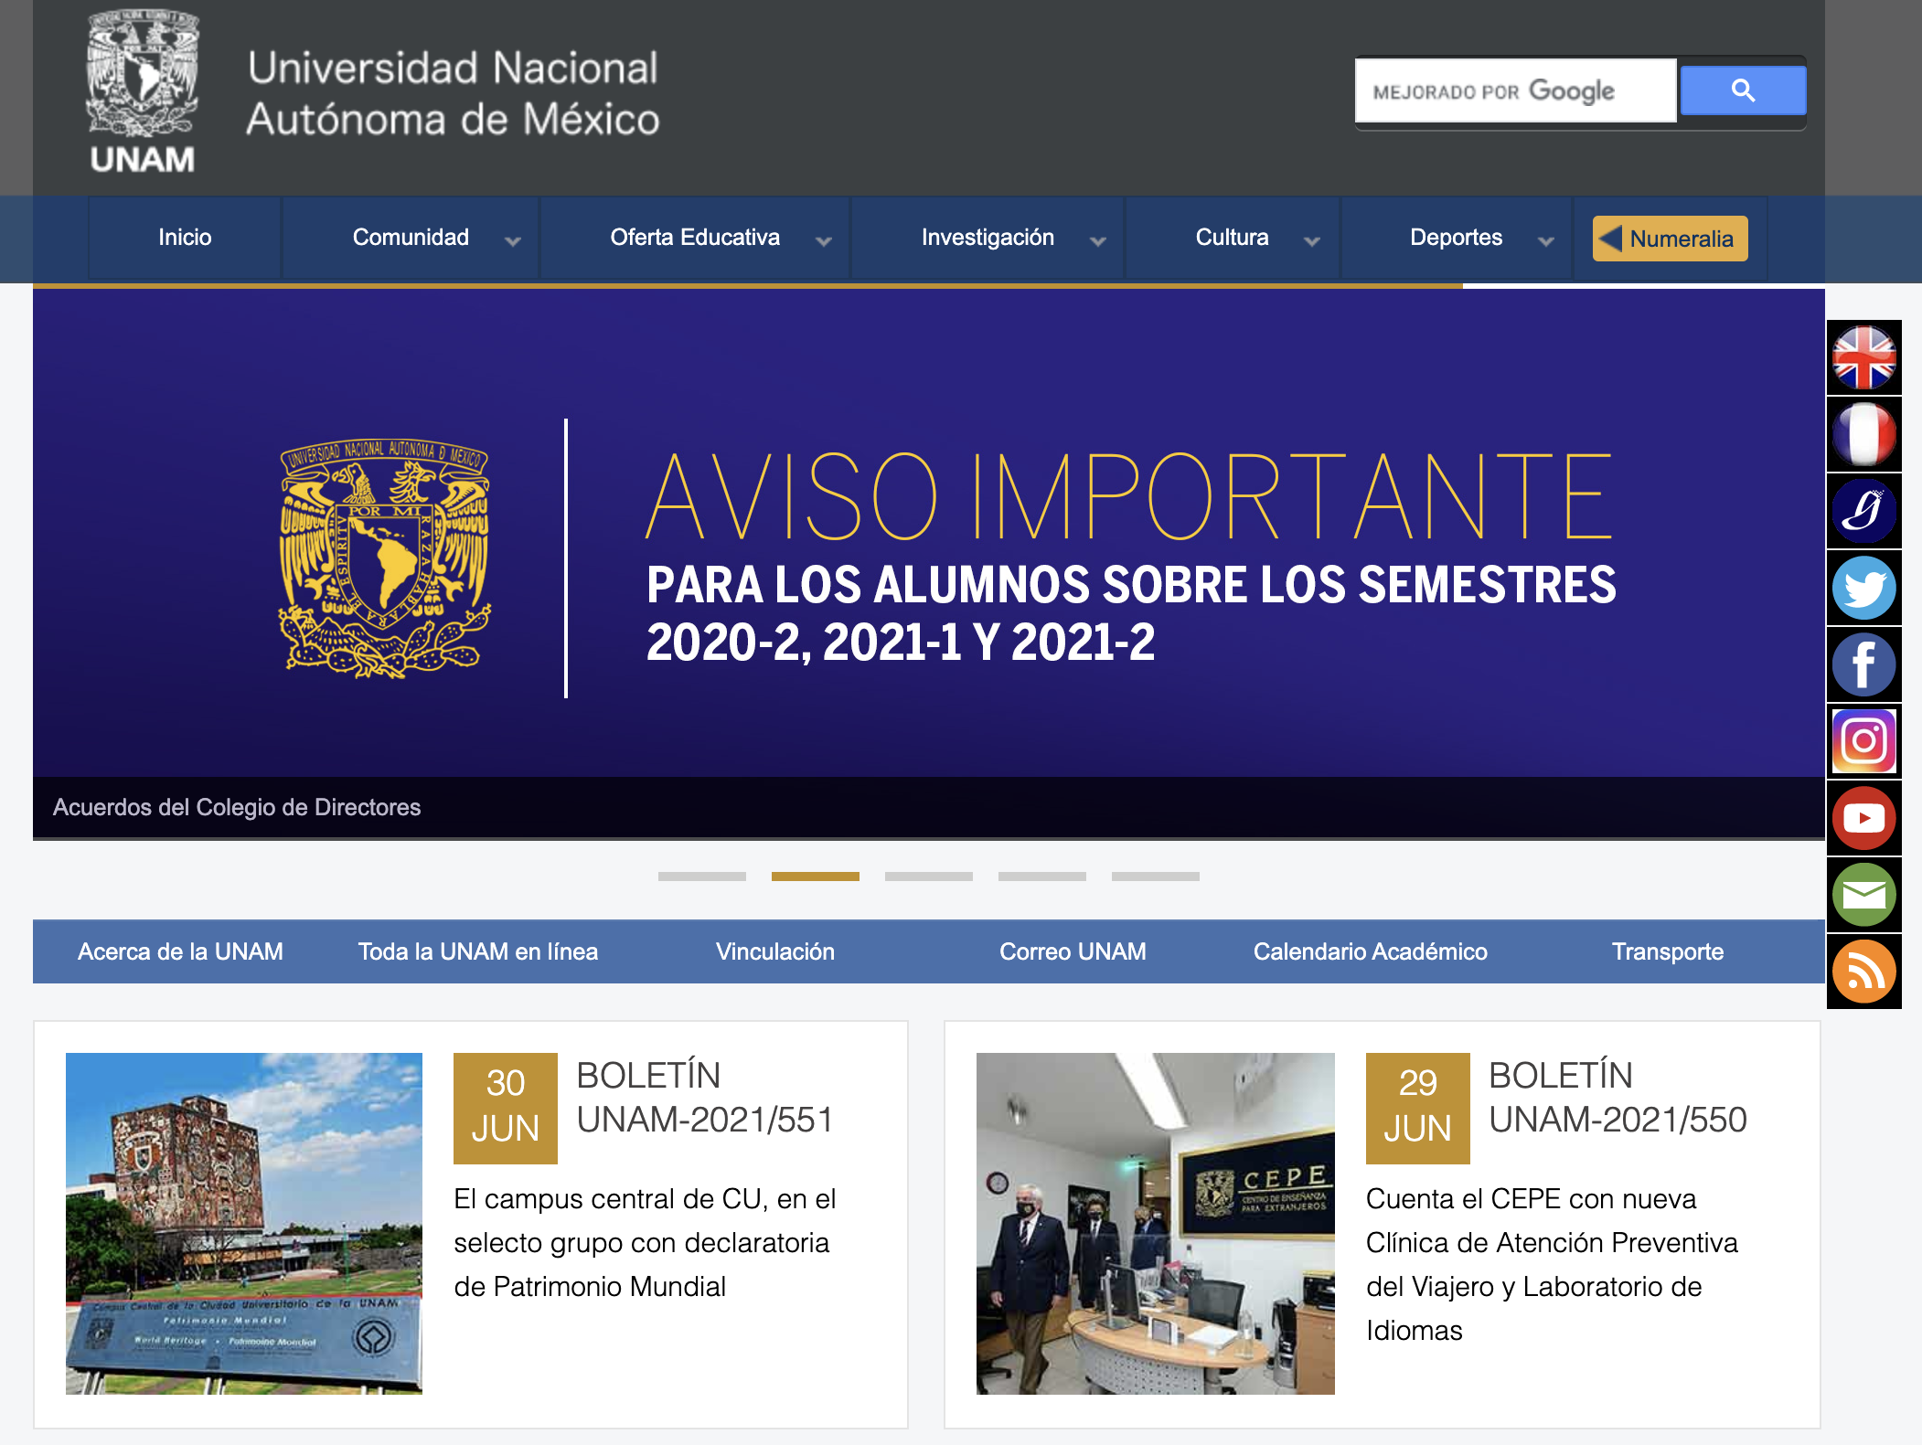1922x1445 pixels.
Task: Click the Numeralia button
Action: (x=1670, y=239)
